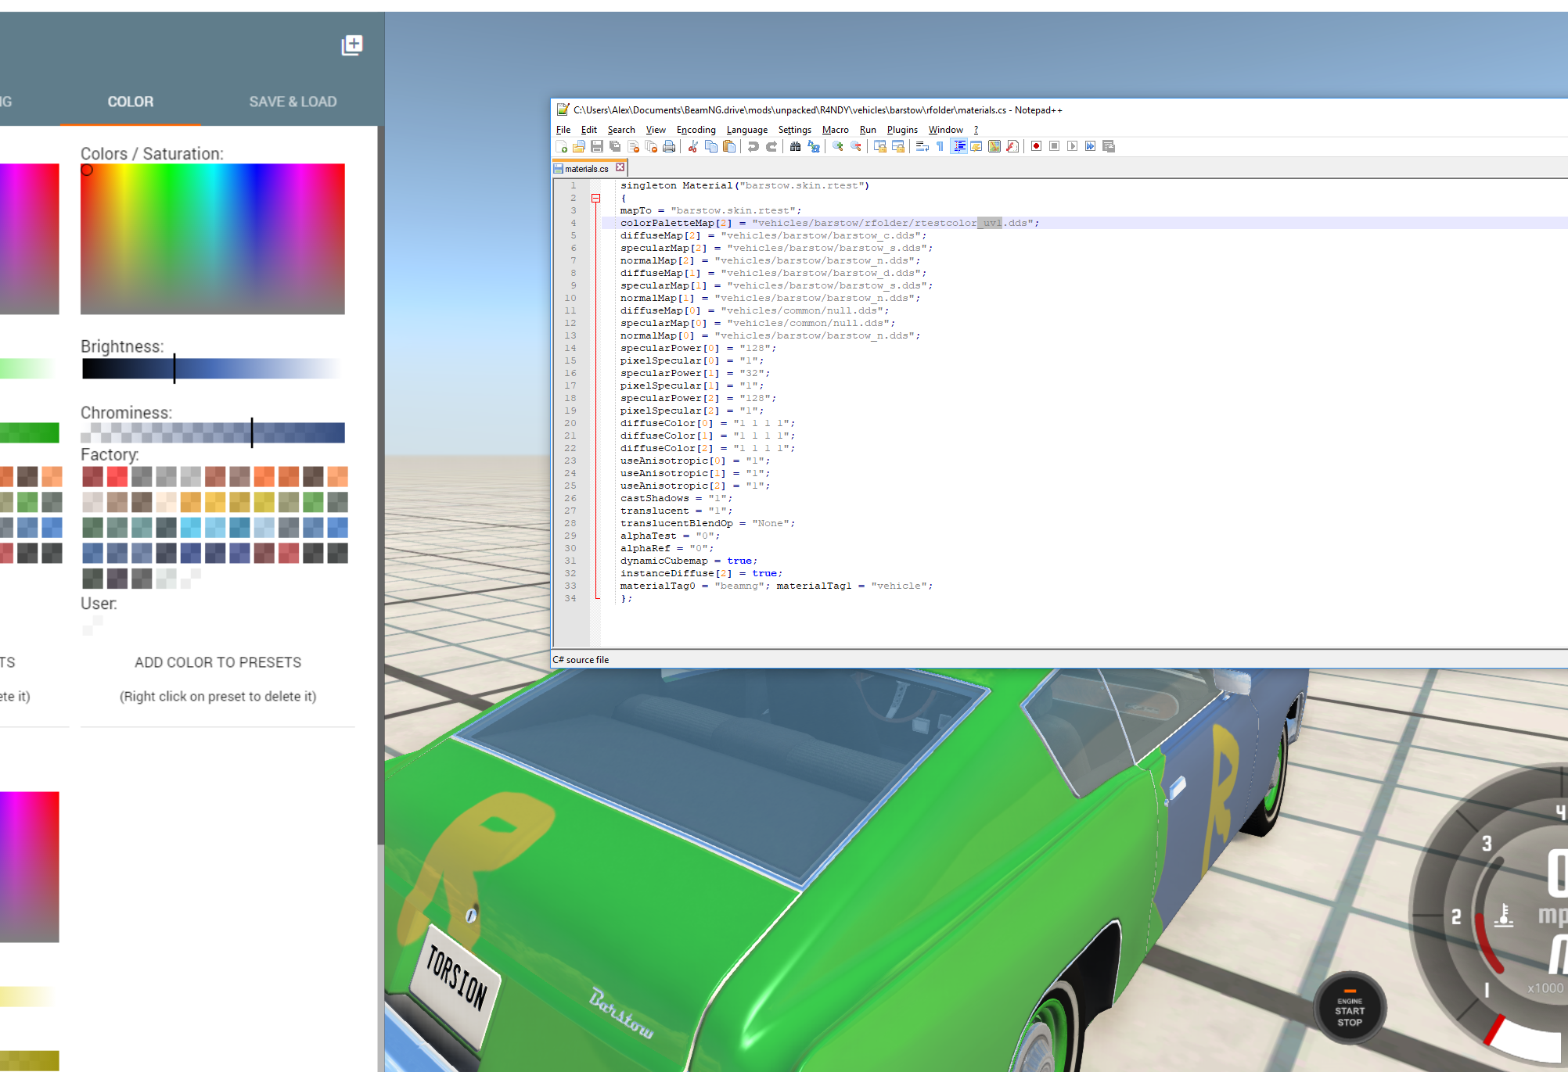Select the bright red Factory preset swatch
Viewport: 1568px width, 1072px height.
[x=117, y=476]
